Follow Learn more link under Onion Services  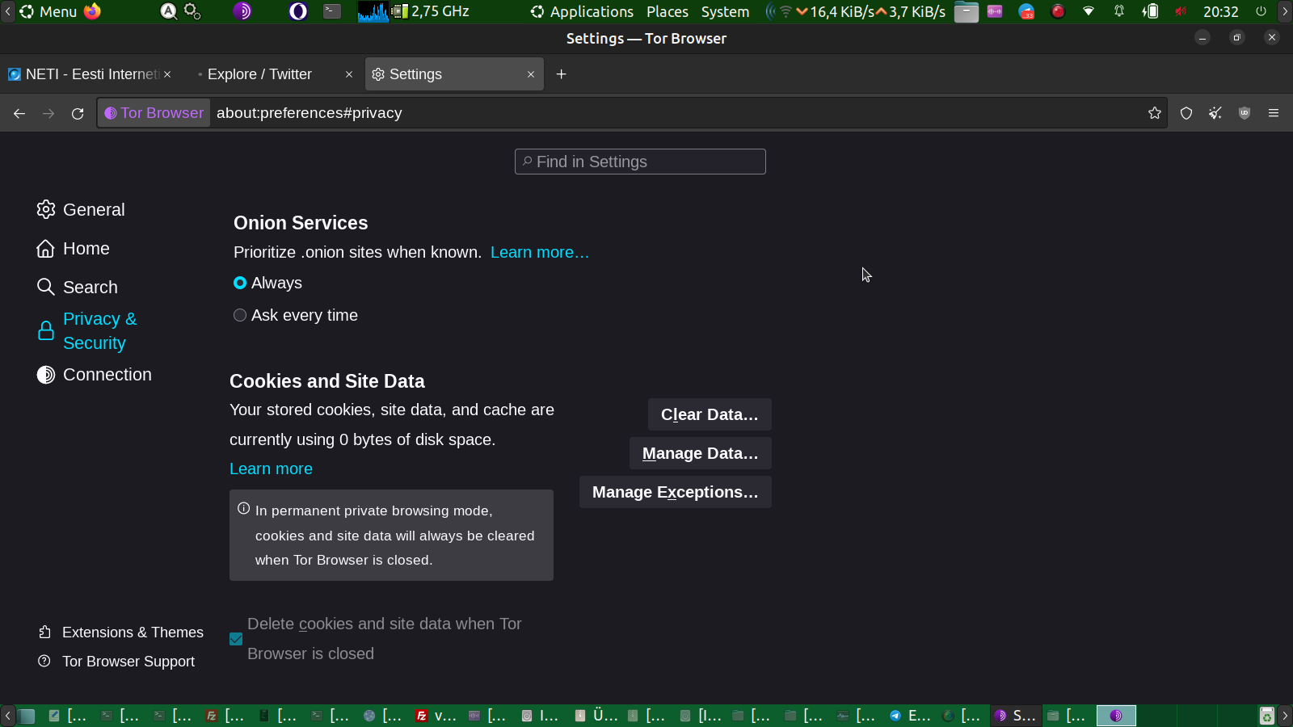coord(540,252)
